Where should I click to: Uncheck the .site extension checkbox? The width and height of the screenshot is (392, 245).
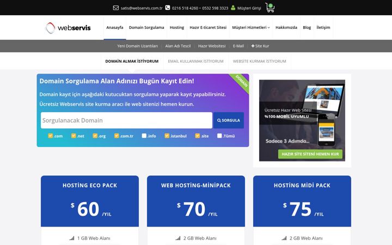click(198, 136)
